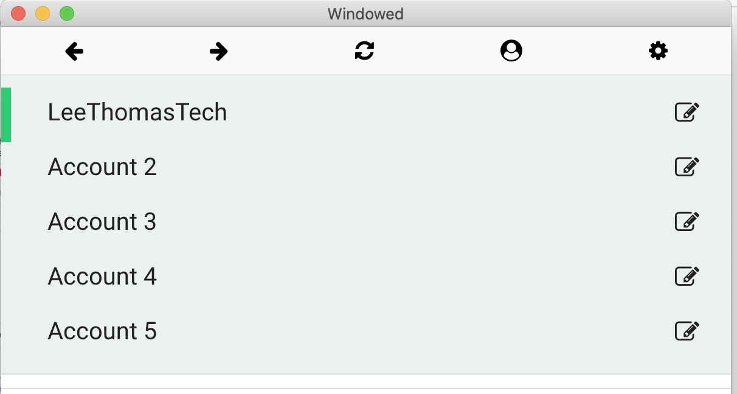
Task: Click the Windowed title bar text
Action: click(365, 13)
